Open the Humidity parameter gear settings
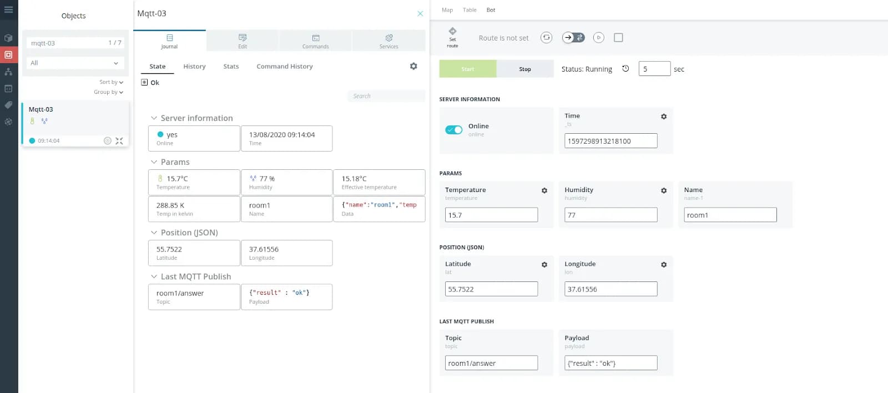Viewport: 888px width, 393px height. click(x=664, y=190)
